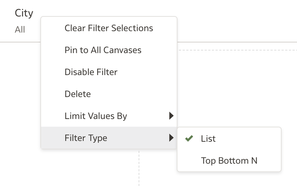
Task: Click the empty check slot before Top Bottom N
Action: pyautogui.click(x=189, y=161)
